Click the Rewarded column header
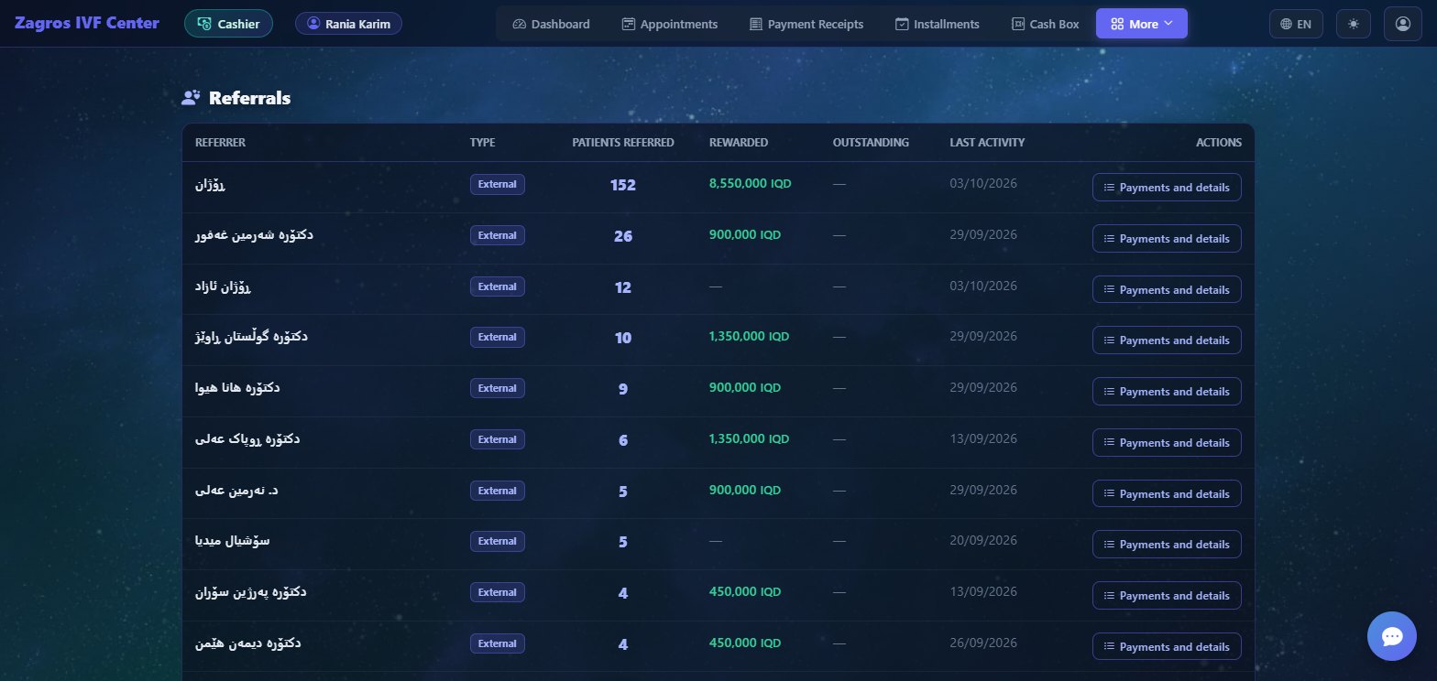This screenshot has height=681, width=1437. 739,143
